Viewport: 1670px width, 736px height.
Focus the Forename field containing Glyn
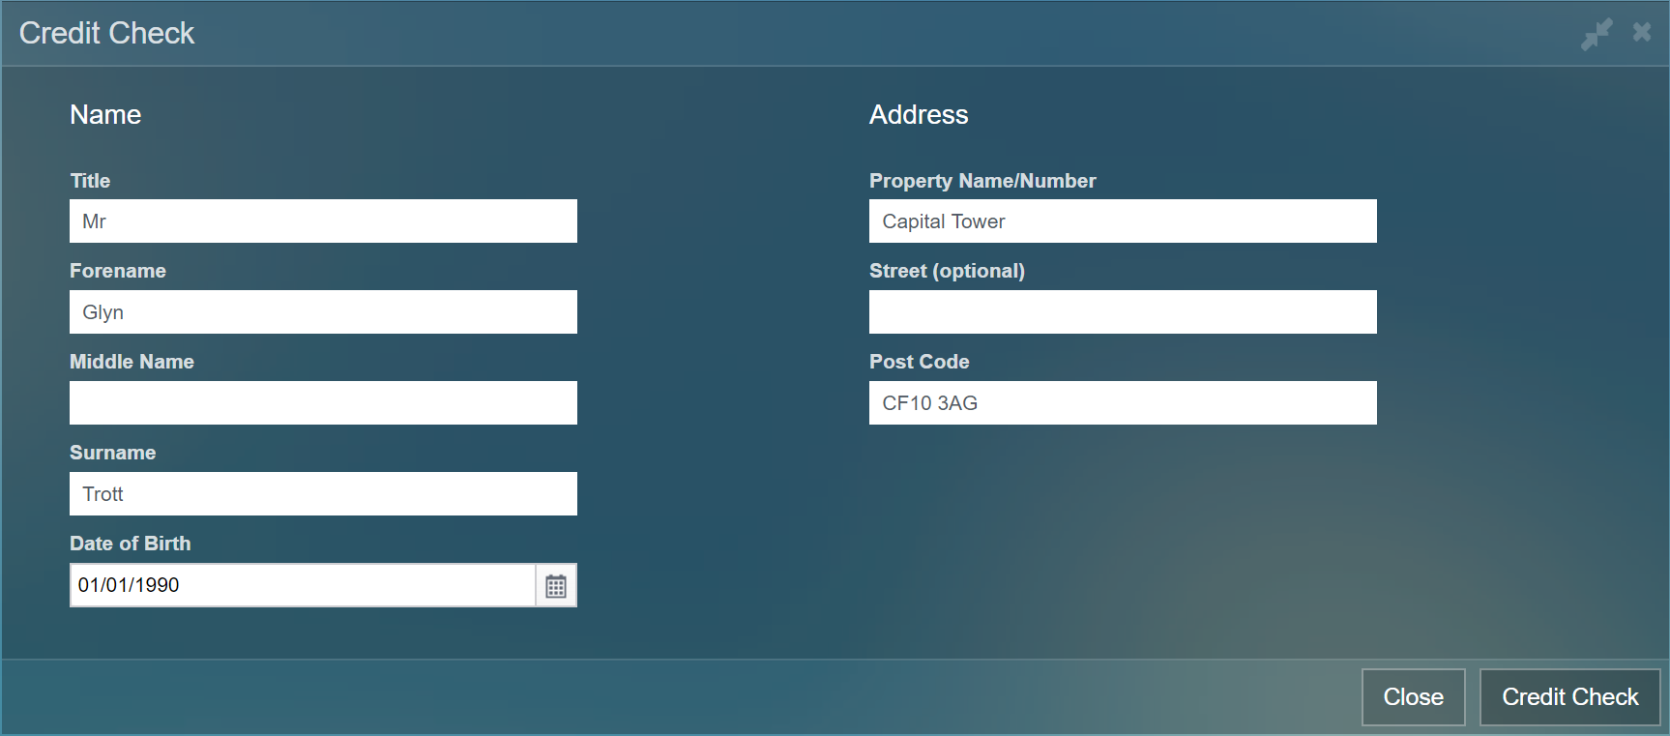coord(323,312)
